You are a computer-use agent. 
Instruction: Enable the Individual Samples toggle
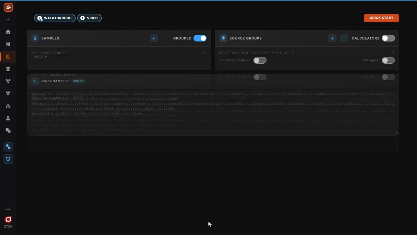[x=260, y=60]
